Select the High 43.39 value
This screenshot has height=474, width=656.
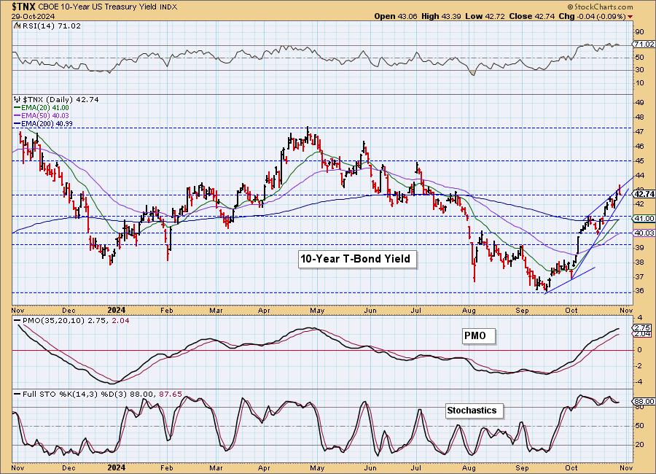[441, 16]
